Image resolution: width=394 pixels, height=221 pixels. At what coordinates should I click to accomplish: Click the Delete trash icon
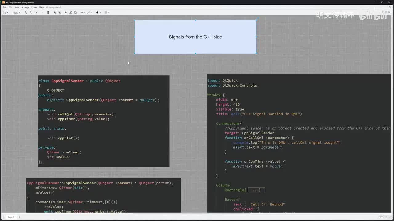coord(48,13)
